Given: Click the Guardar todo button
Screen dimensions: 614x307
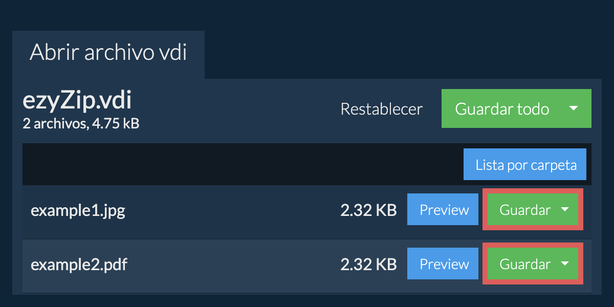Looking at the screenshot, I should coord(502,108).
